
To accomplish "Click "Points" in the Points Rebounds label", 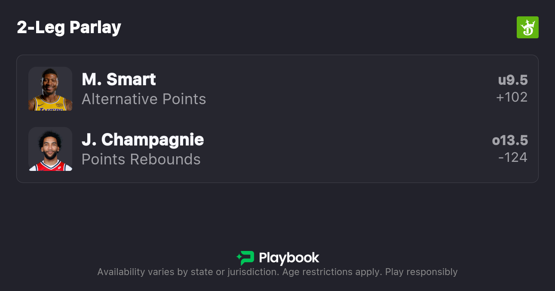I will point(104,159).
